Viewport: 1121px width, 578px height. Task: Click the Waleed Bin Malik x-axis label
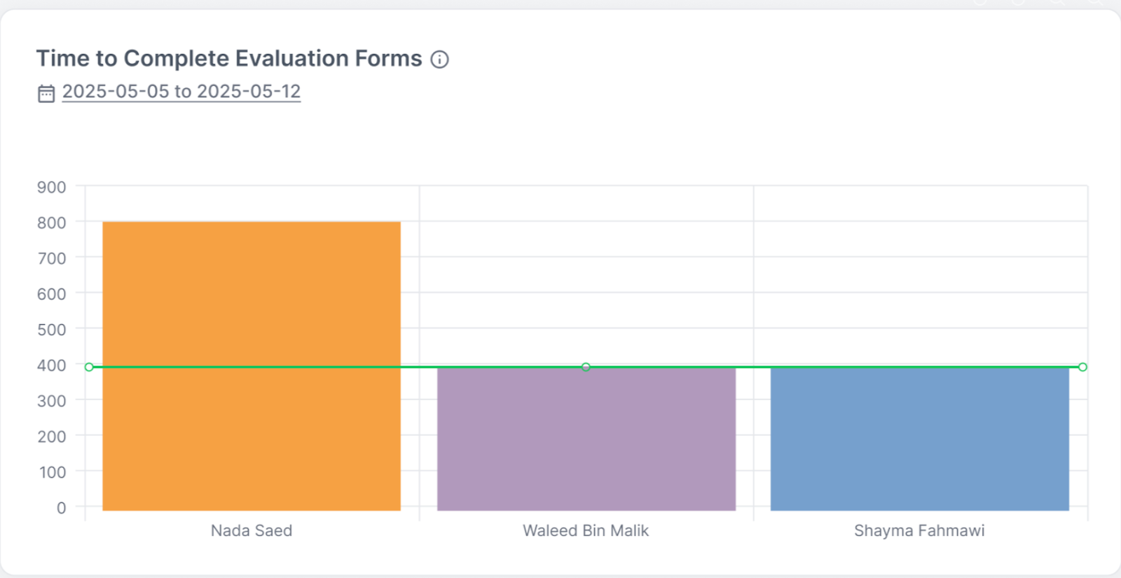pyautogui.click(x=586, y=530)
